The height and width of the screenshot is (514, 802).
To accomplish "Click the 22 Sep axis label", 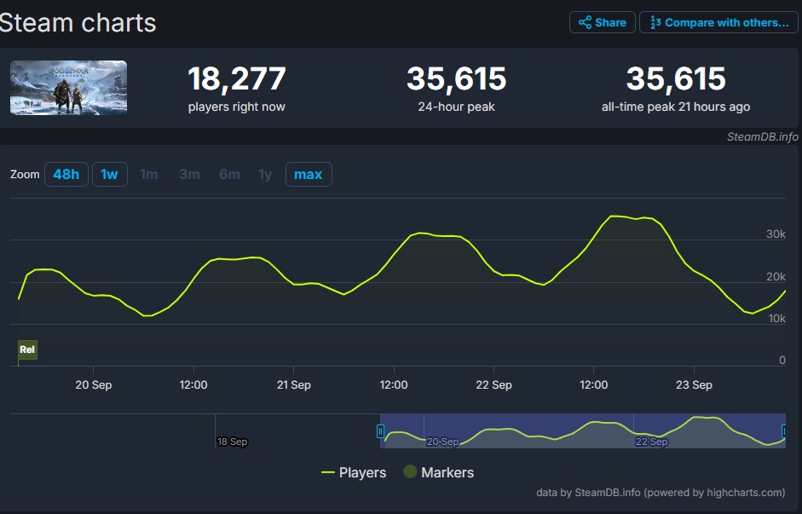I will pos(493,385).
